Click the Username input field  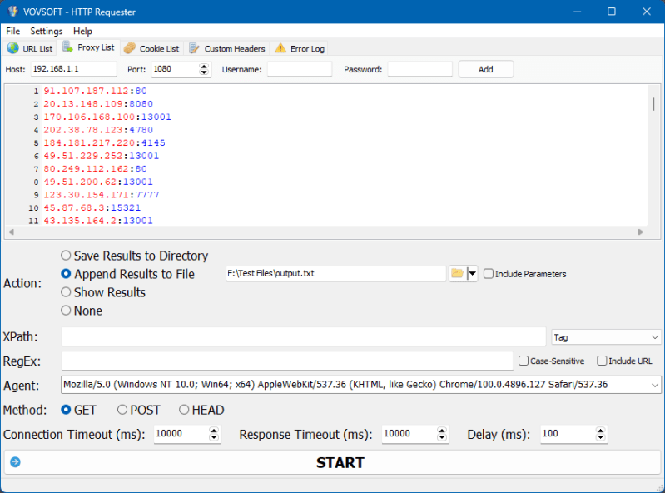coord(300,69)
